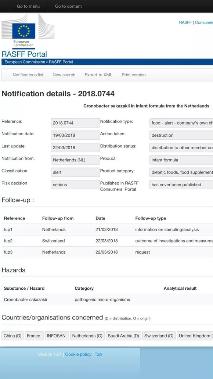Click the Go to menu link
213x379 pixels.
click(28, 6)
